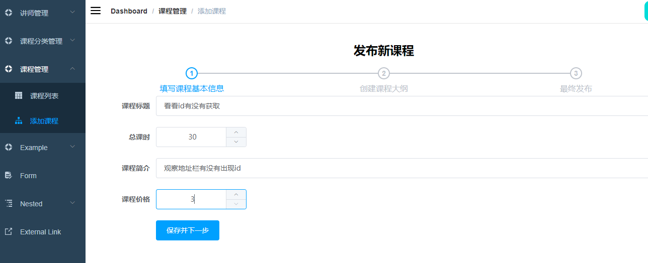Toggle the hamburger sidebar collapse icon
The image size is (648, 263).
pyautogui.click(x=96, y=11)
